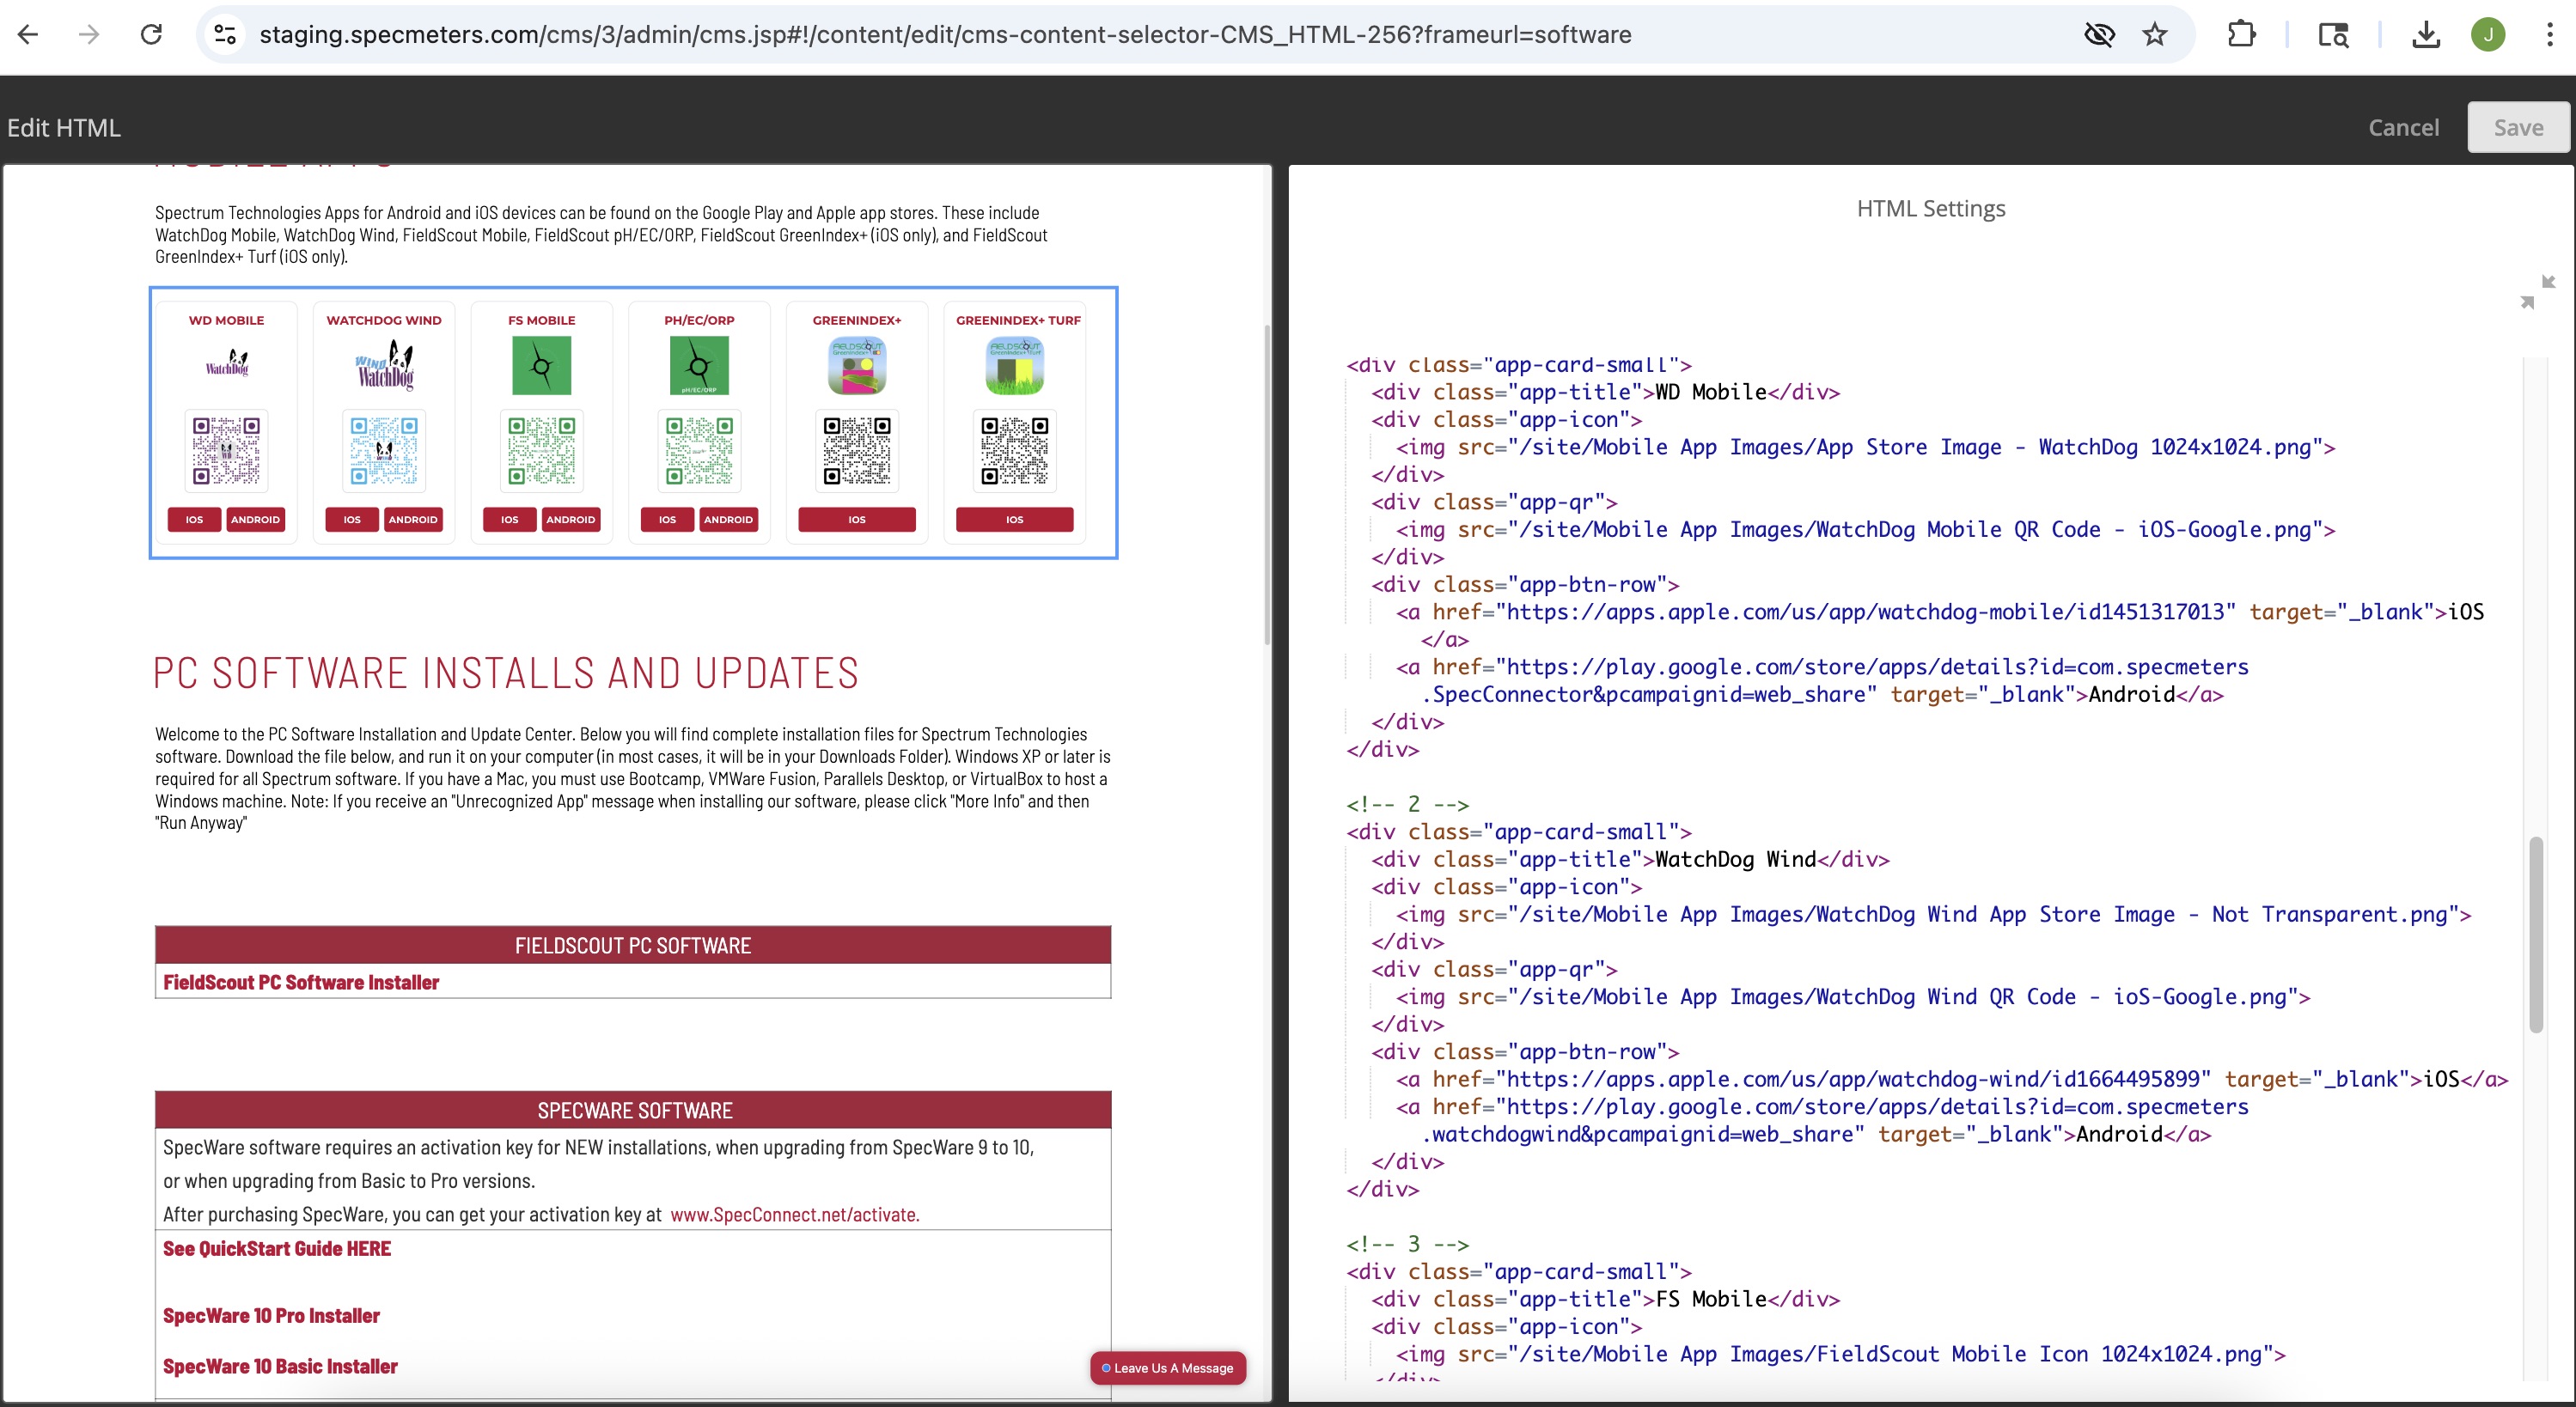2576x1407 pixels.
Task: Click the '<!-- 3 -->' comment line
Action: point(1407,1244)
